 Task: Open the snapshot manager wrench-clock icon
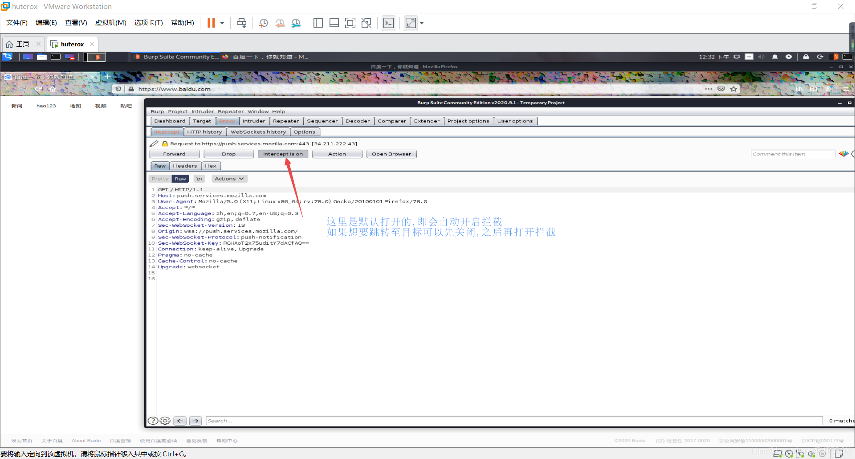coord(296,23)
